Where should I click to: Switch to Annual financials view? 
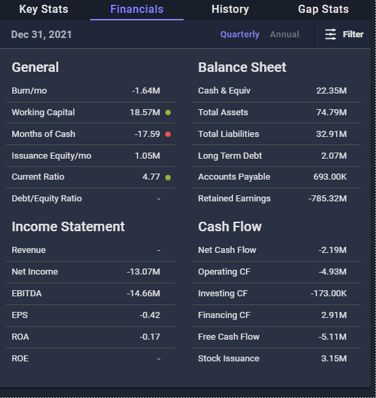tap(285, 35)
